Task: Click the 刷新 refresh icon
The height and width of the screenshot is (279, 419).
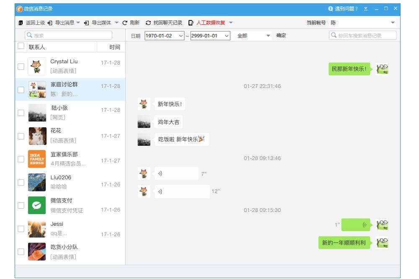Action: click(x=125, y=23)
